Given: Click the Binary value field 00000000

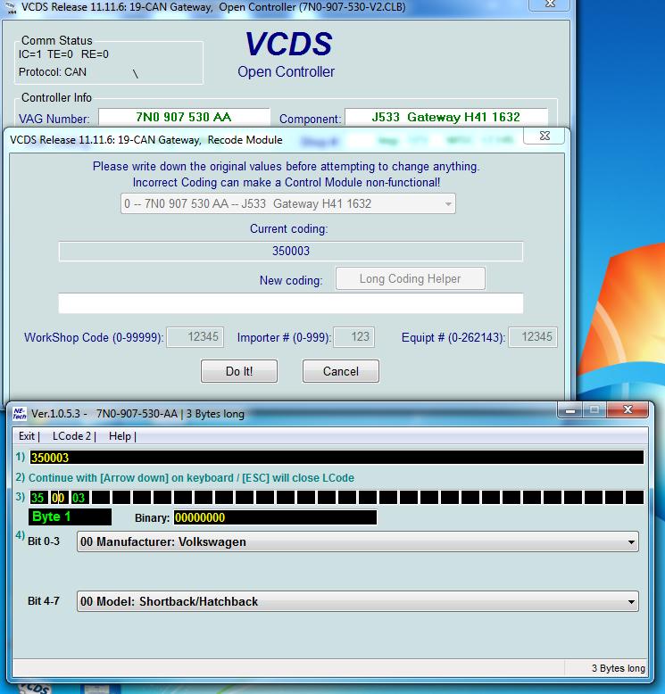Looking at the screenshot, I should coord(275,517).
